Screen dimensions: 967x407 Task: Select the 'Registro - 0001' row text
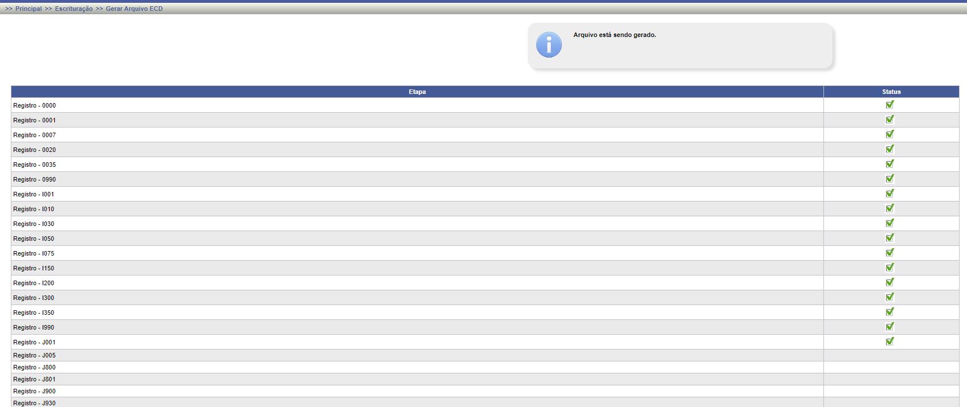click(34, 120)
